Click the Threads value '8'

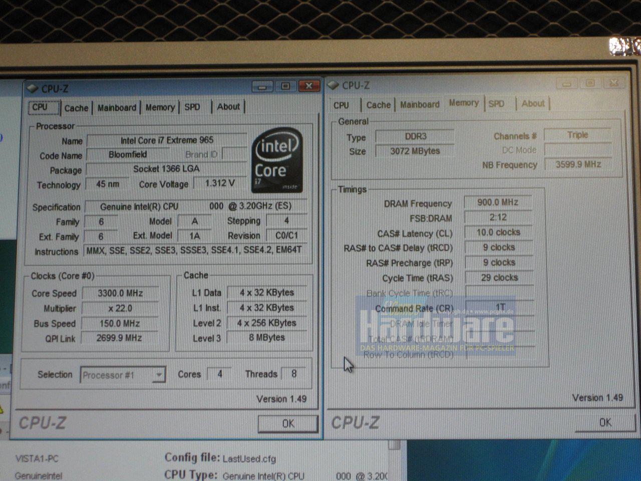pyautogui.click(x=293, y=374)
